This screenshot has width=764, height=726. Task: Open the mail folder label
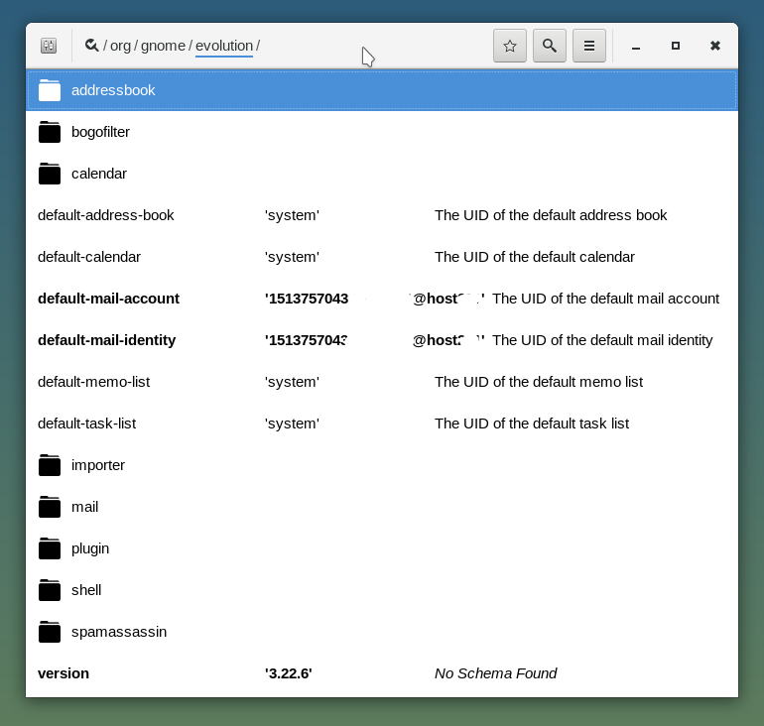coord(84,507)
